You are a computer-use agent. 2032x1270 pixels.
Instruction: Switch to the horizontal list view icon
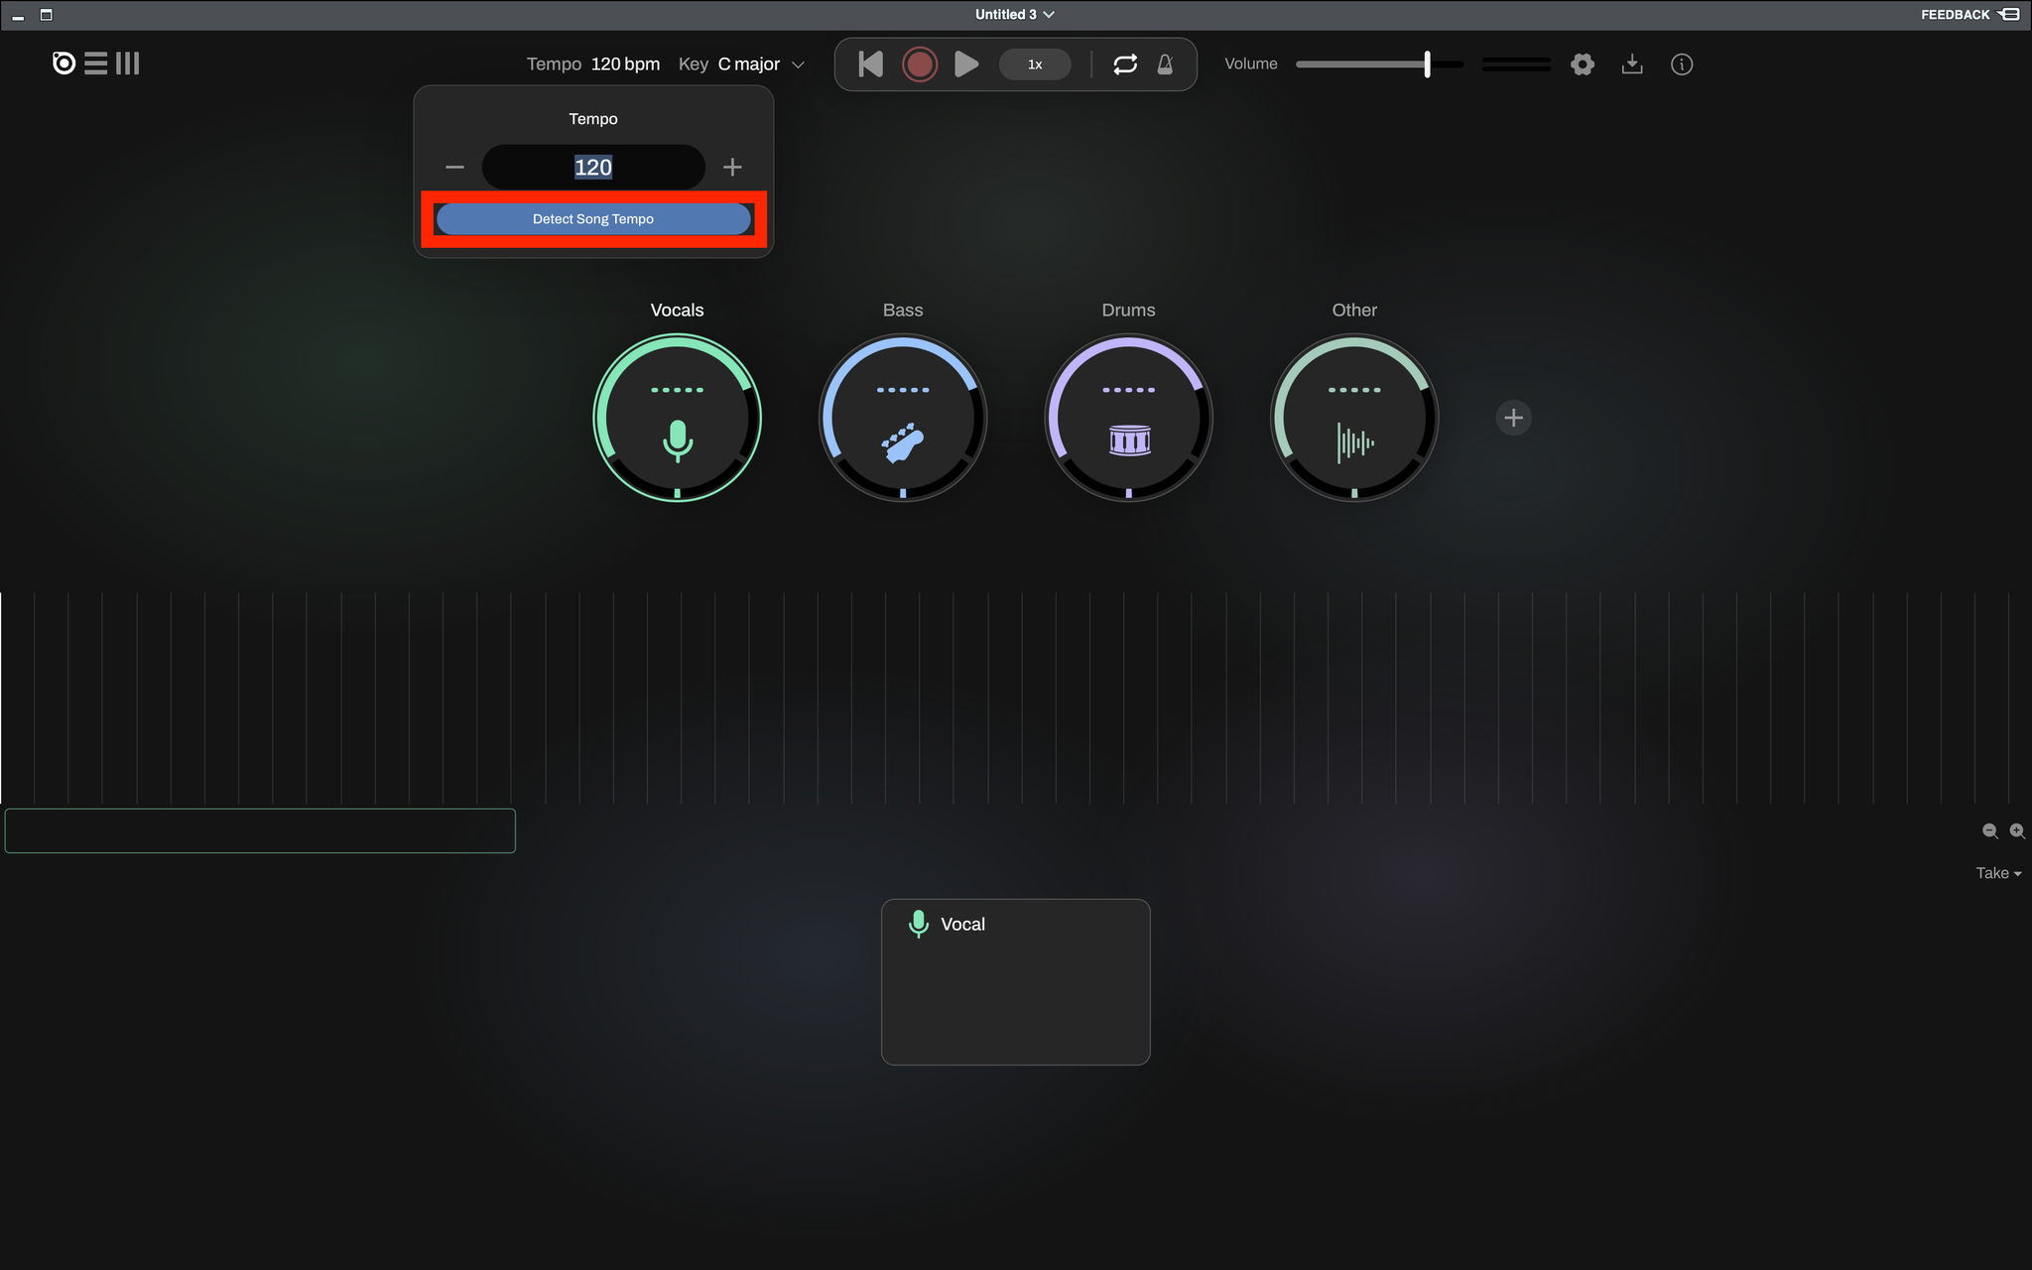(96, 63)
